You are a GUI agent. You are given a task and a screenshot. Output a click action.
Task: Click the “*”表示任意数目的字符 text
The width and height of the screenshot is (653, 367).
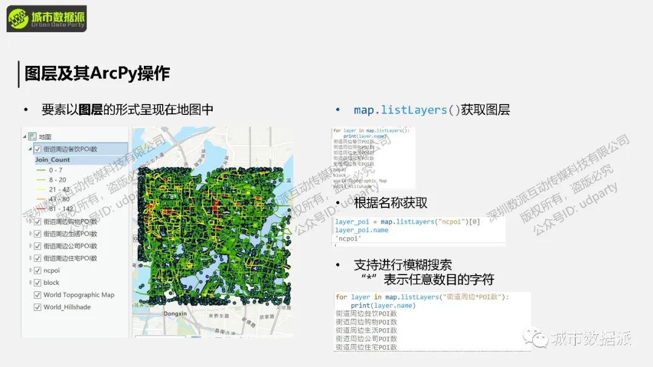point(427,279)
